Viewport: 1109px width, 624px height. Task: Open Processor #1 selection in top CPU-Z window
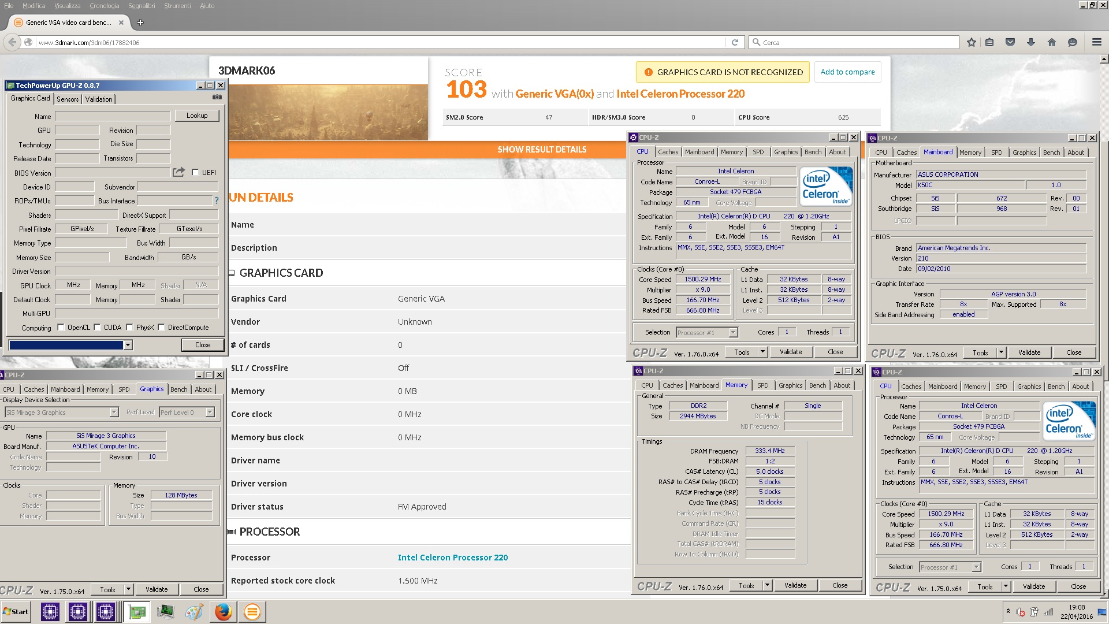tap(734, 332)
